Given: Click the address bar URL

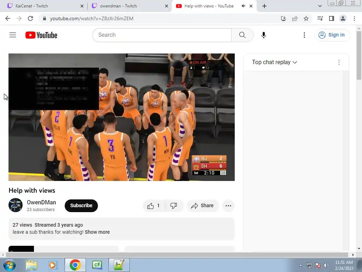Looking at the screenshot, I should coord(92,18).
